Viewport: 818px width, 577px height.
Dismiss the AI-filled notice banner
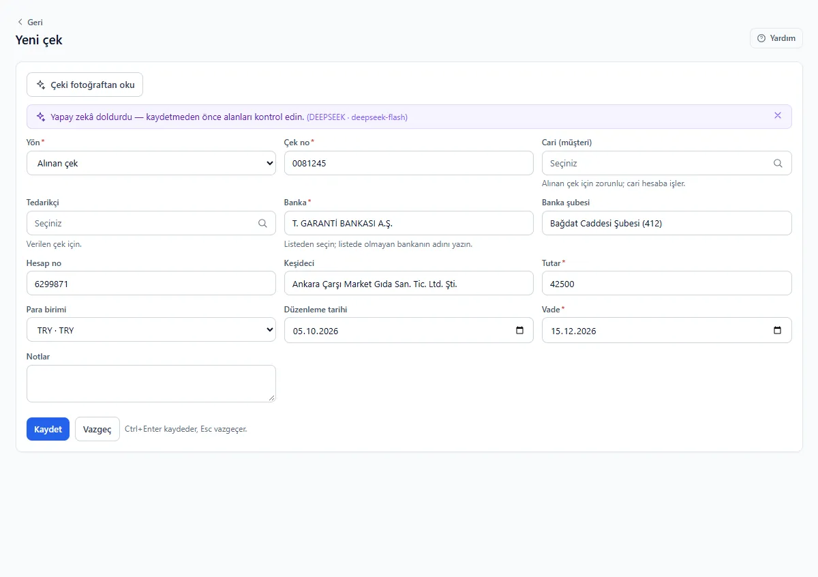pyautogui.click(x=778, y=115)
